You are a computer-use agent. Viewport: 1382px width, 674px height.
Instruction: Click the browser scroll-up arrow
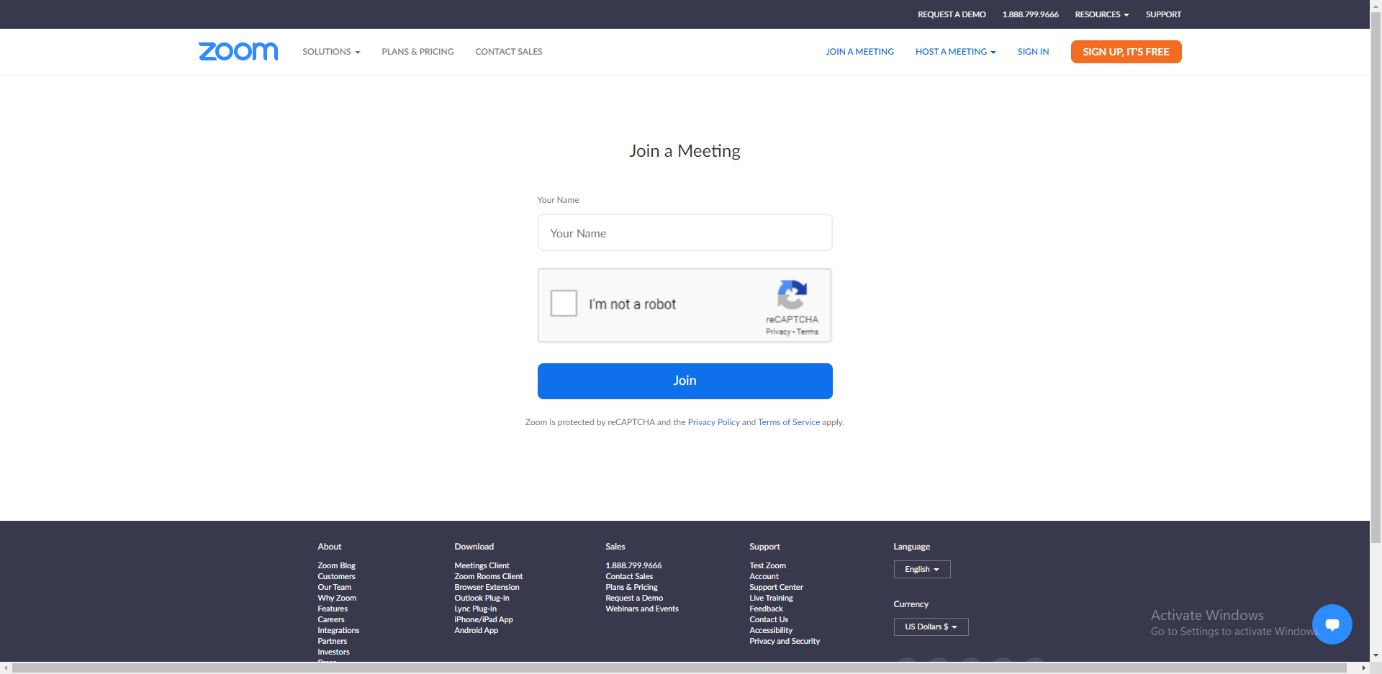[x=1376, y=5]
